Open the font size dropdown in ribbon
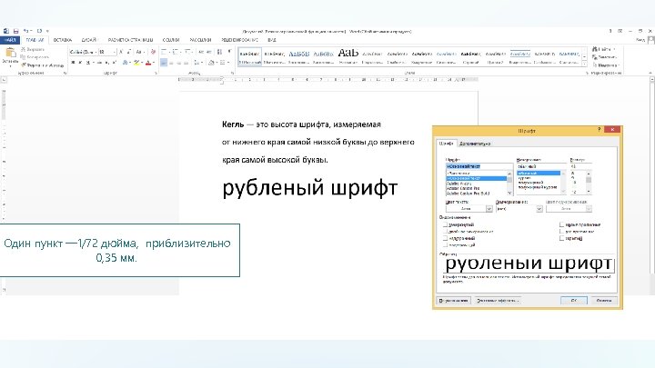 tap(114, 52)
